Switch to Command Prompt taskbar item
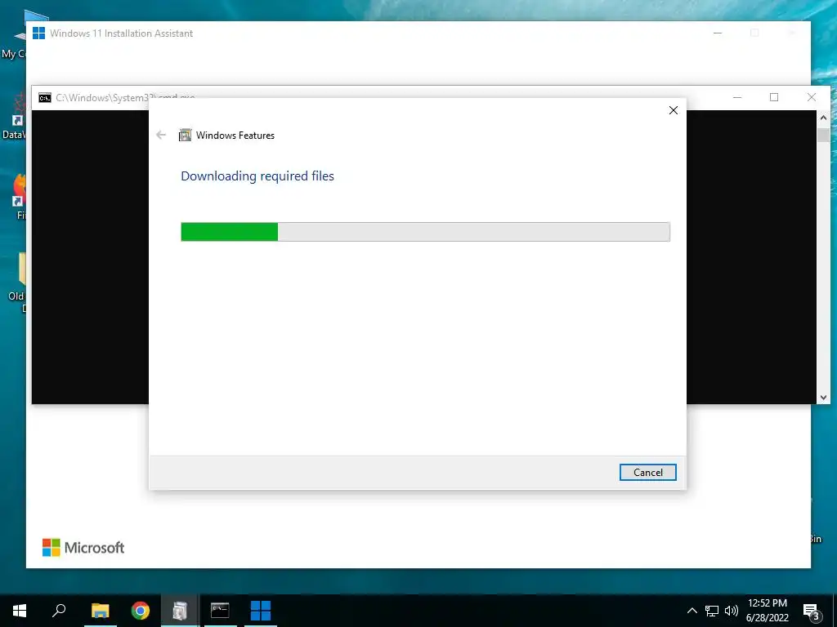The width and height of the screenshot is (837, 627). (x=220, y=611)
